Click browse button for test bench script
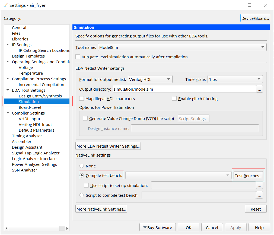The width and height of the screenshot is (274, 235). pyautogui.click(x=259, y=195)
